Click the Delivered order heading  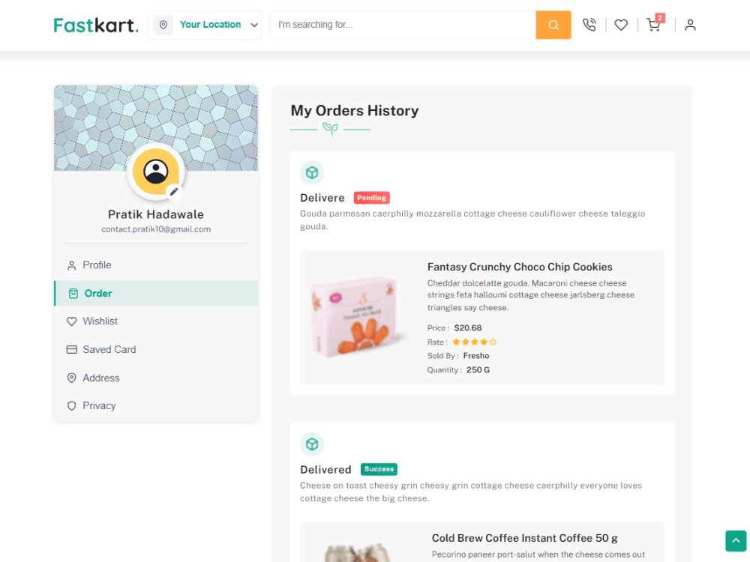click(x=325, y=470)
